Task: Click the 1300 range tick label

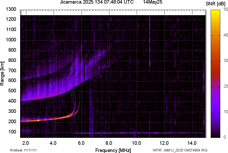Action: click(x=11, y=9)
